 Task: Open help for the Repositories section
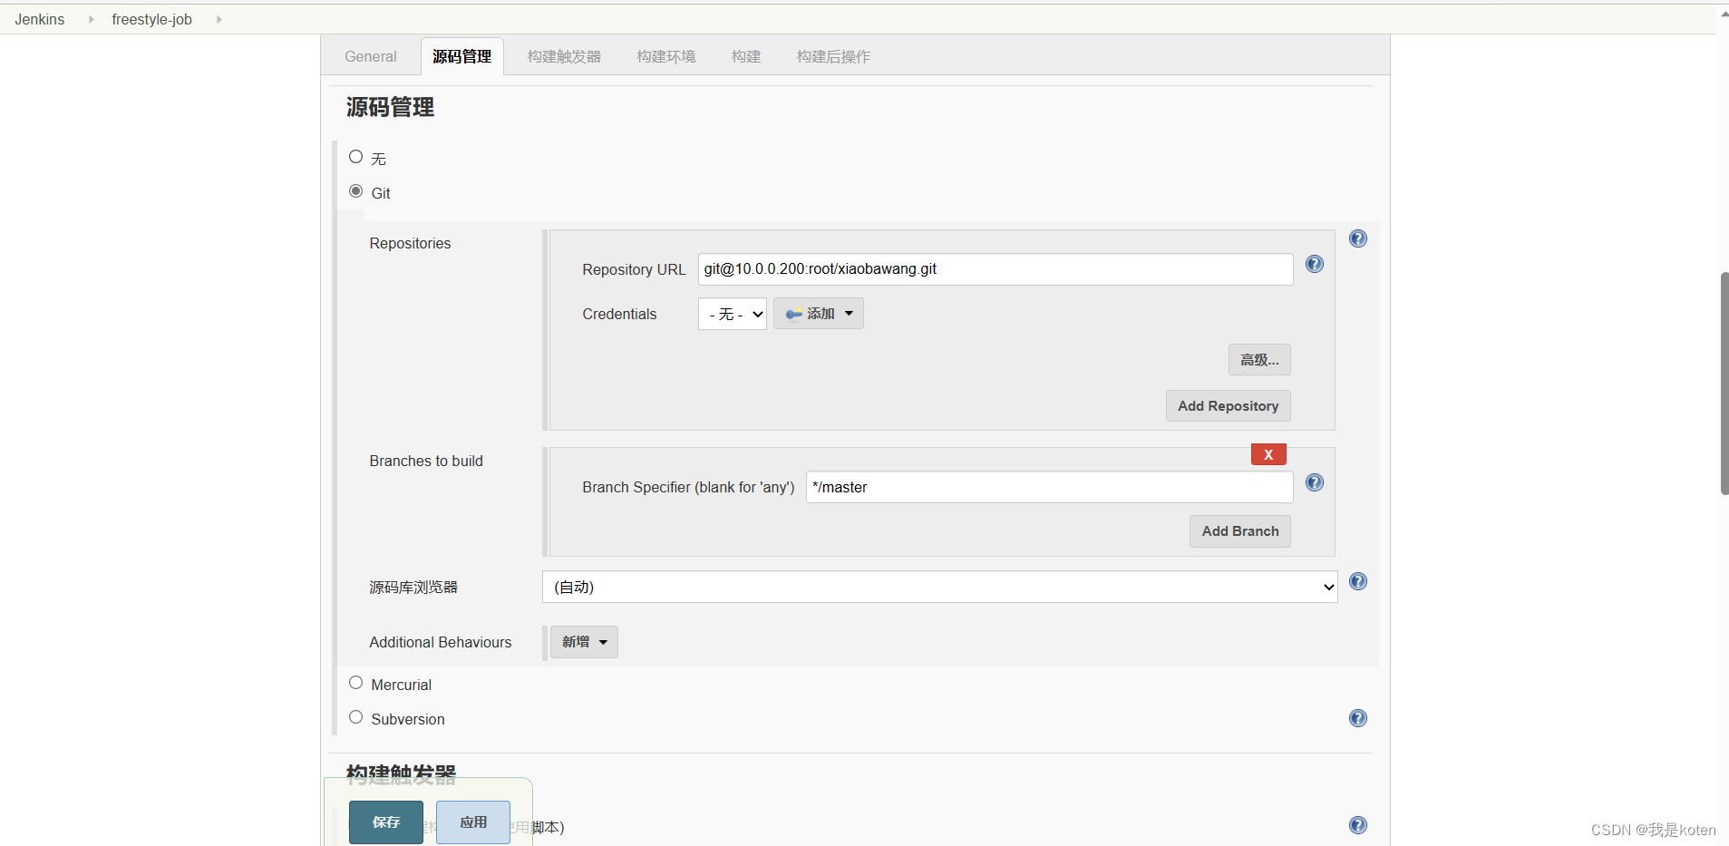point(1357,238)
